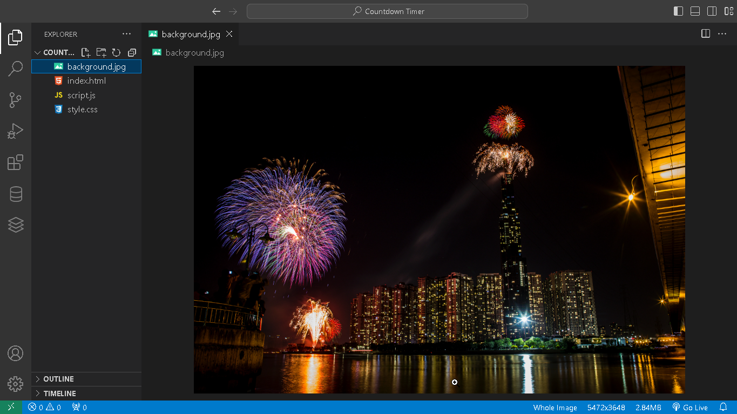Image resolution: width=737 pixels, height=414 pixels.
Task: Open the Source Control view
Action: pyautogui.click(x=16, y=100)
